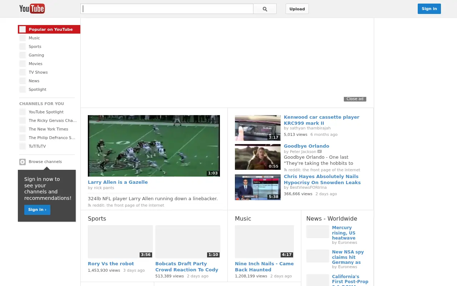The image size is (457, 286).
Task: Focus the YouTube search text box
Action: click(167, 9)
